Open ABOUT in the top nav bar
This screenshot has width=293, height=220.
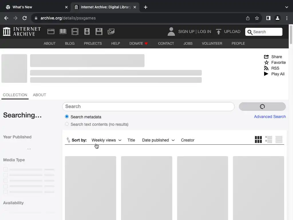pos(50,44)
